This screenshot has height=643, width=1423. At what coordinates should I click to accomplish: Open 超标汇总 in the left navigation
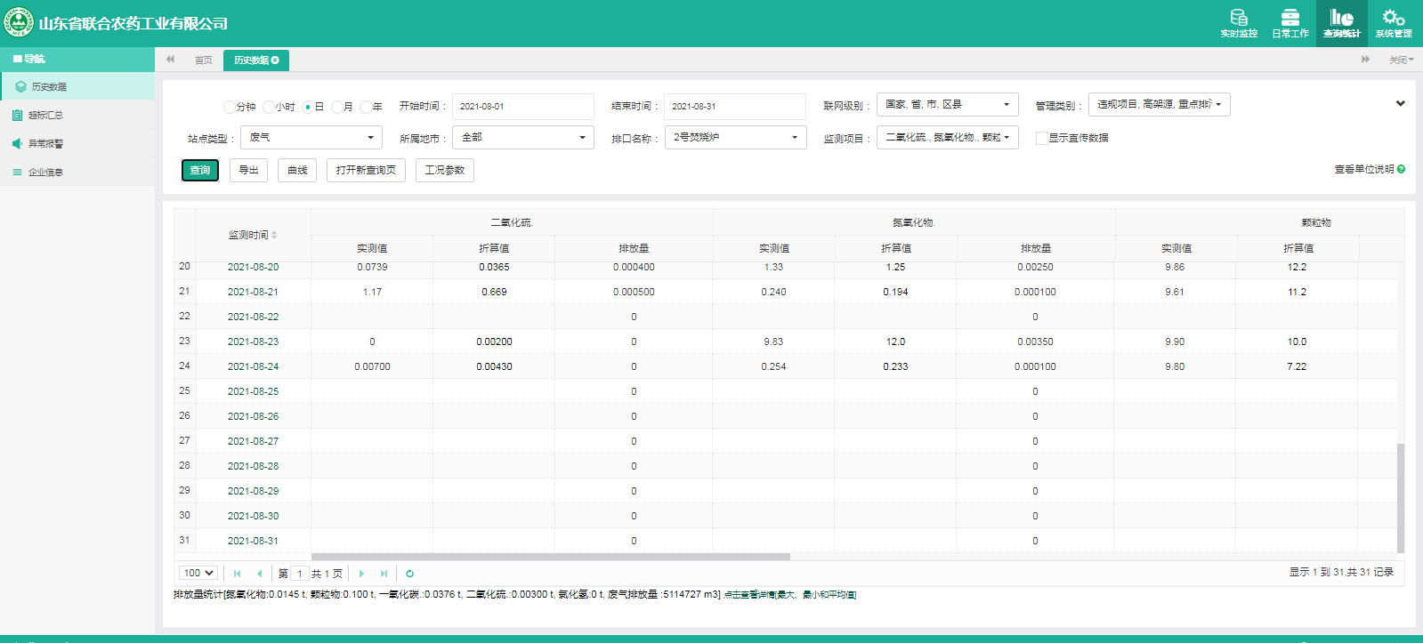pos(45,116)
